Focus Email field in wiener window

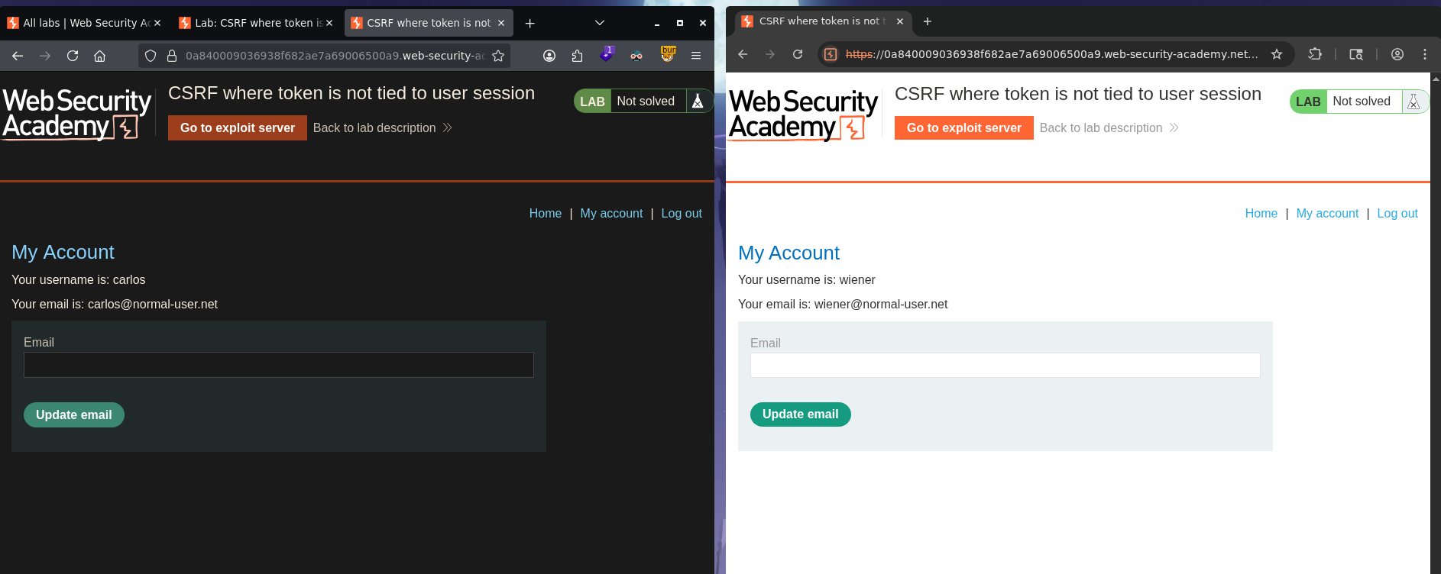(x=1005, y=365)
